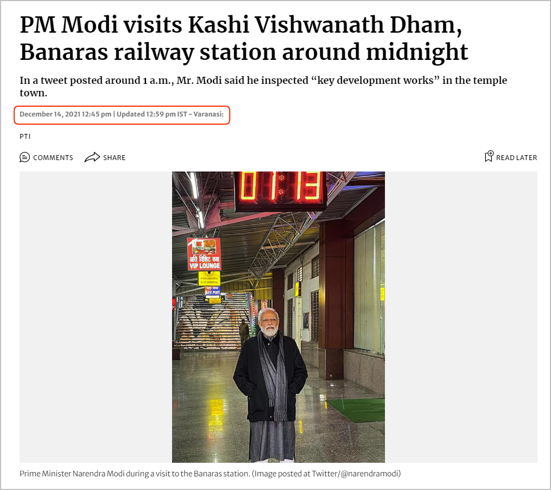Select the READ LATER text
Screen dimensions: 551x490
[517, 157]
